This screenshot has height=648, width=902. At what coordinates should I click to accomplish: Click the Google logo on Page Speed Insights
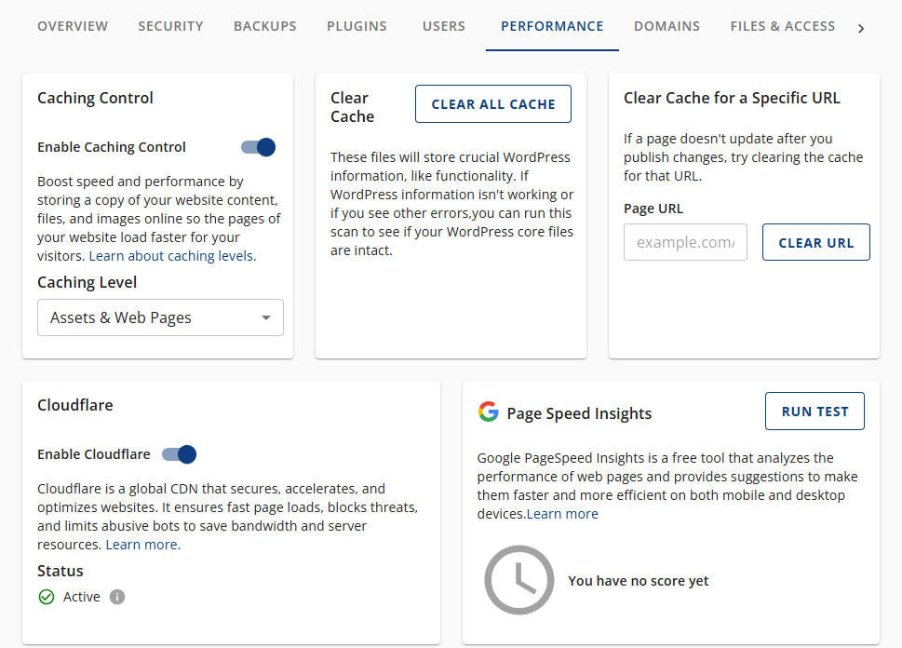click(488, 412)
